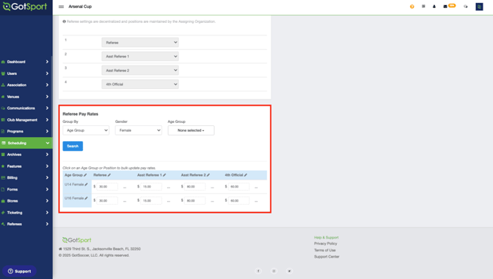The width and height of the screenshot is (493, 279).
Task: Open Age Group None selected multiselect
Action: click(x=191, y=130)
